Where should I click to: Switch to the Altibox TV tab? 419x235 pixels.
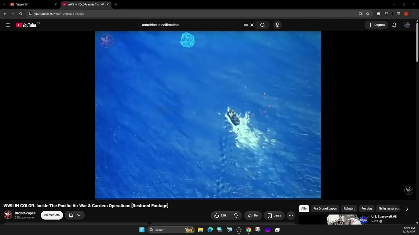[34, 5]
